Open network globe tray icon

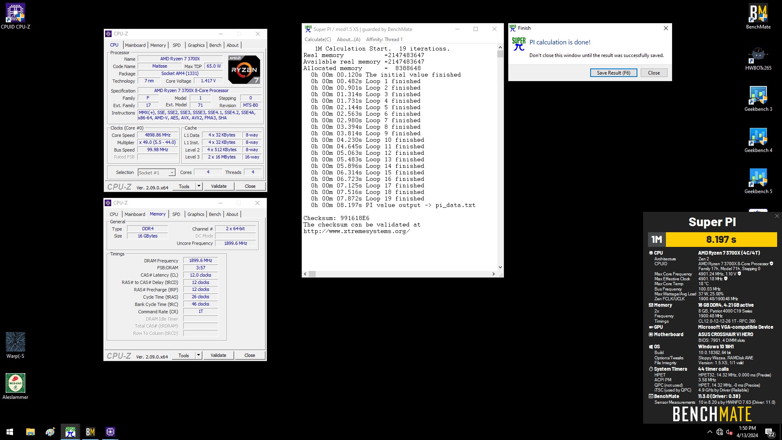coord(720,432)
